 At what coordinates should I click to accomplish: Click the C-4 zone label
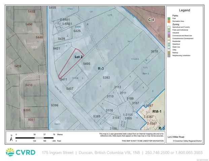pos(152,20)
